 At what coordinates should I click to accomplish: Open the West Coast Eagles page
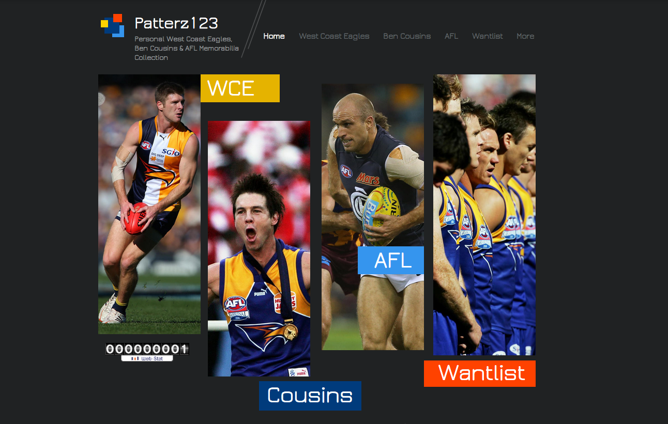[x=334, y=36]
